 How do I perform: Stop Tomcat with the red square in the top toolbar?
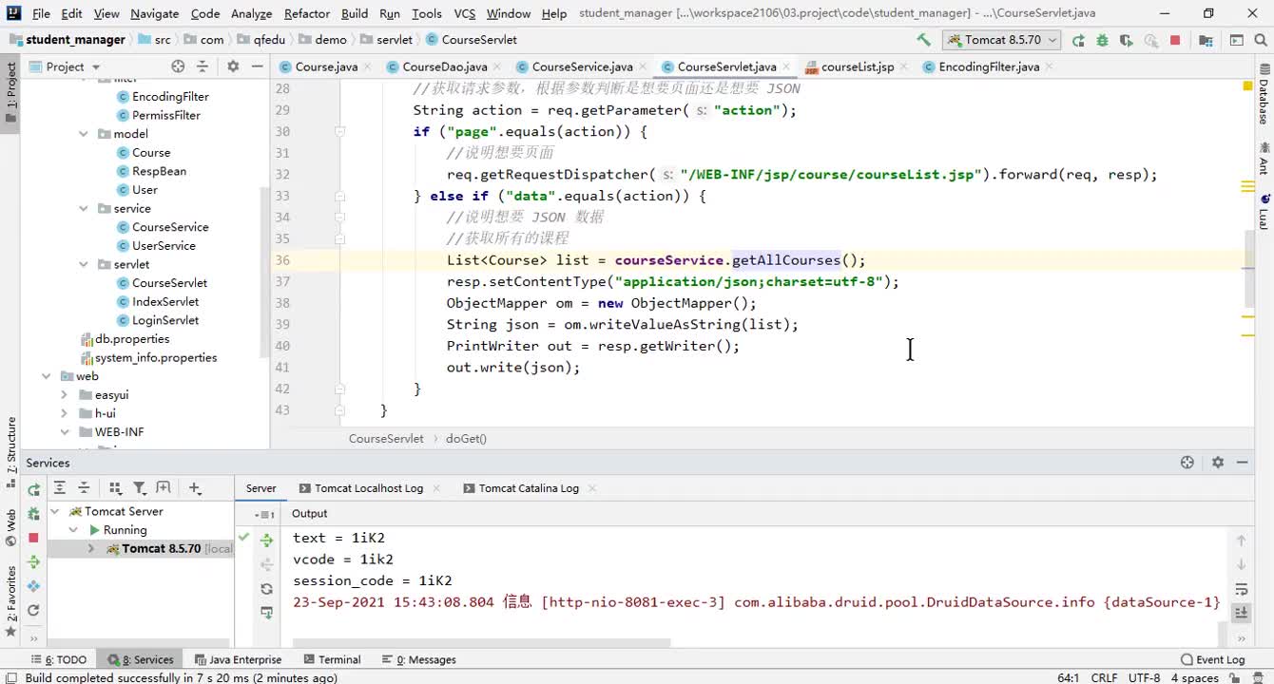point(1175,40)
